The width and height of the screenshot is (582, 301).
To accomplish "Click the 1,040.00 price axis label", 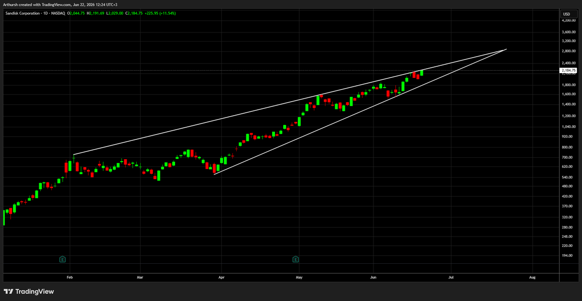I will tap(569, 127).
